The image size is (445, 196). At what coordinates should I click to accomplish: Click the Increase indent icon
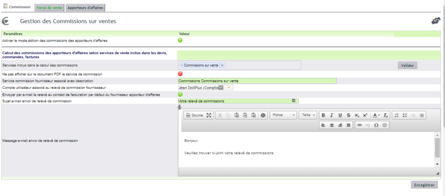(422, 115)
